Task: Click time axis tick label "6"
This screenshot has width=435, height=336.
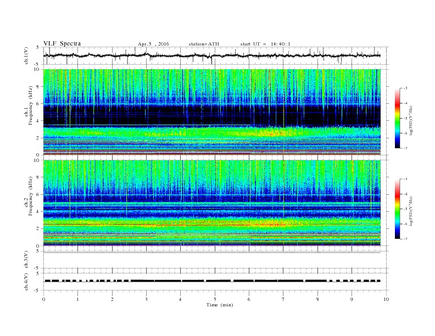Action: 249,299
